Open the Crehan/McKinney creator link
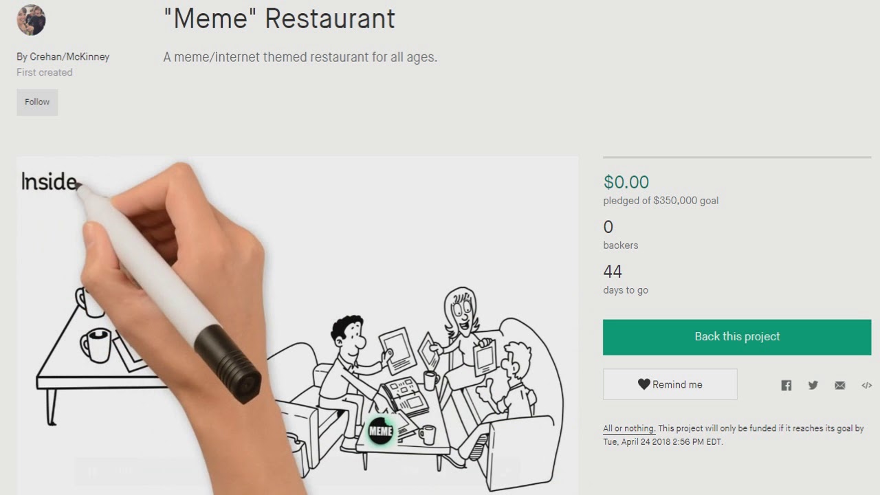Viewport: 880px width, 495px height. tap(69, 57)
